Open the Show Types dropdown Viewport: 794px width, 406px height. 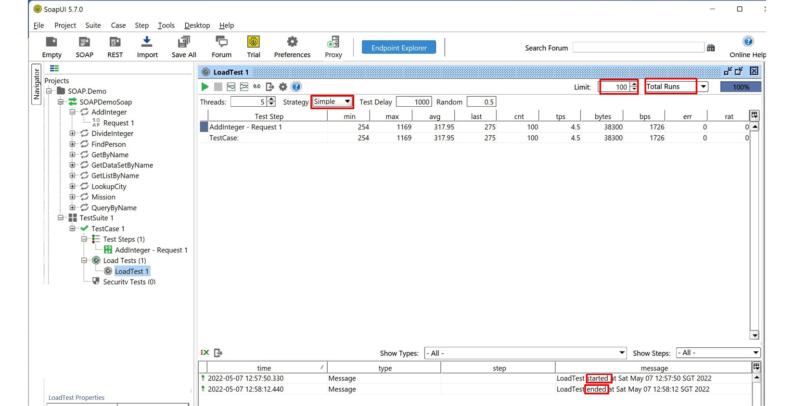[x=525, y=353]
